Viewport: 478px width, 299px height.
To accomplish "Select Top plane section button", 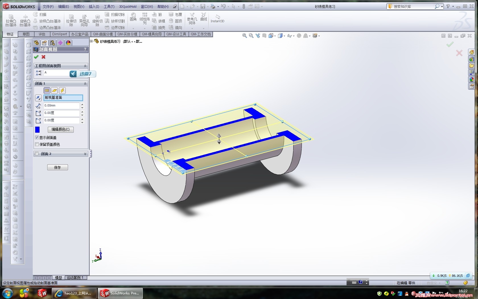I will click(x=54, y=91).
